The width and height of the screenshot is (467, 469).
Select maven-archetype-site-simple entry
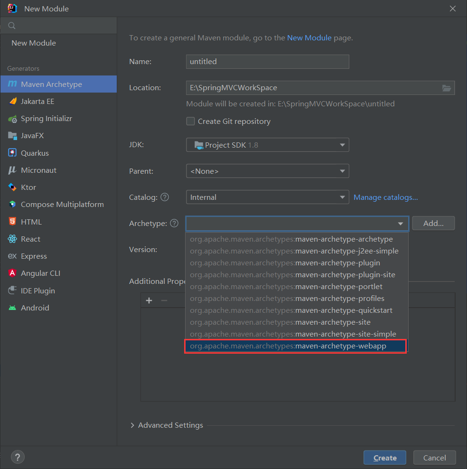pos(297,334)
